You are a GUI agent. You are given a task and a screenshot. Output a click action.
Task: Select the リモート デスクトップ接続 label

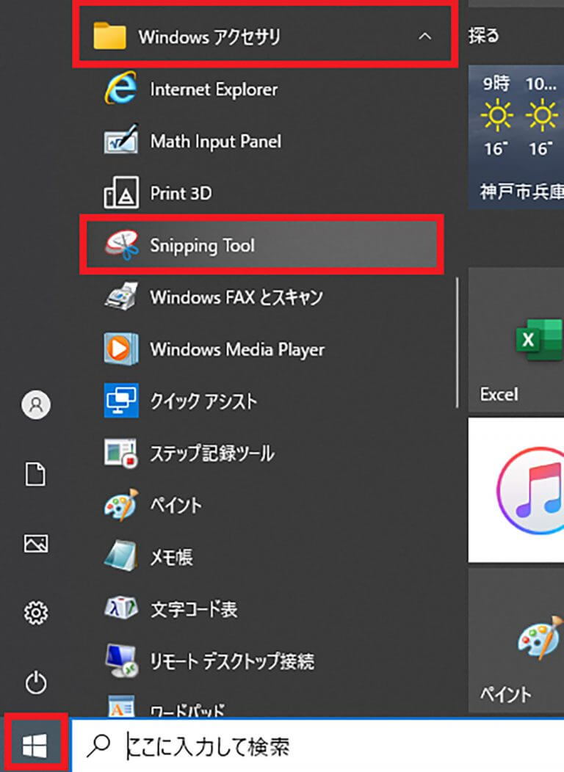point(232,661)
